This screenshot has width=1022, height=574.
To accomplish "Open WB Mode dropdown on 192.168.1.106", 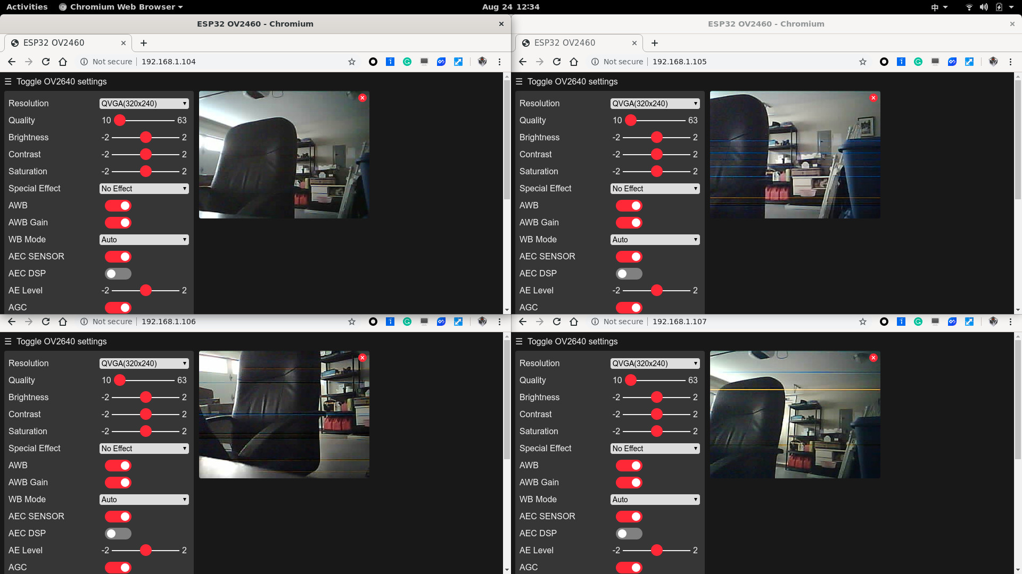I will [144, 500].
